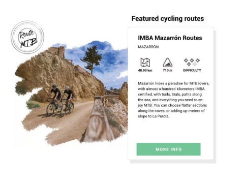
Task: Click the Route MTB circular stamp
Action: [27, 37]
